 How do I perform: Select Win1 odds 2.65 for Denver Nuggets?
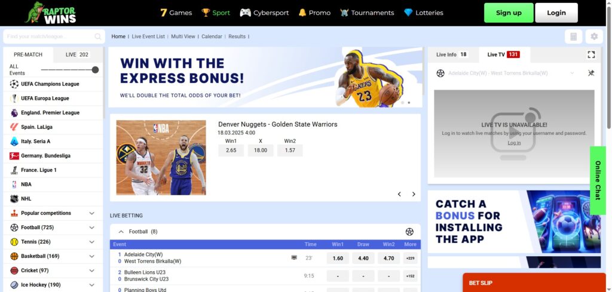click(231, 150)
